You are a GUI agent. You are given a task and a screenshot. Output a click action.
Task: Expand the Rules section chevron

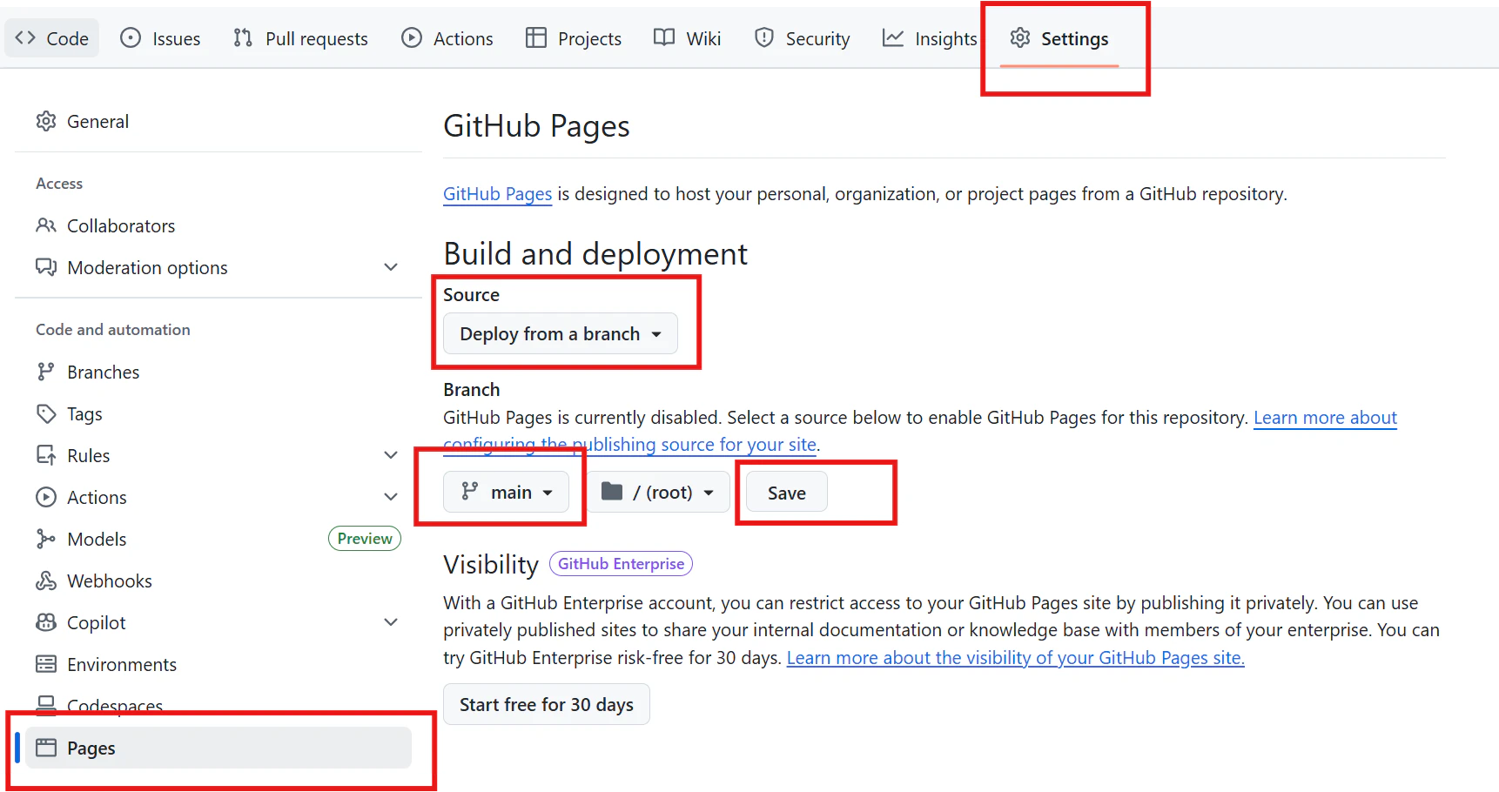pyautogui.click(x=391, y=456)
